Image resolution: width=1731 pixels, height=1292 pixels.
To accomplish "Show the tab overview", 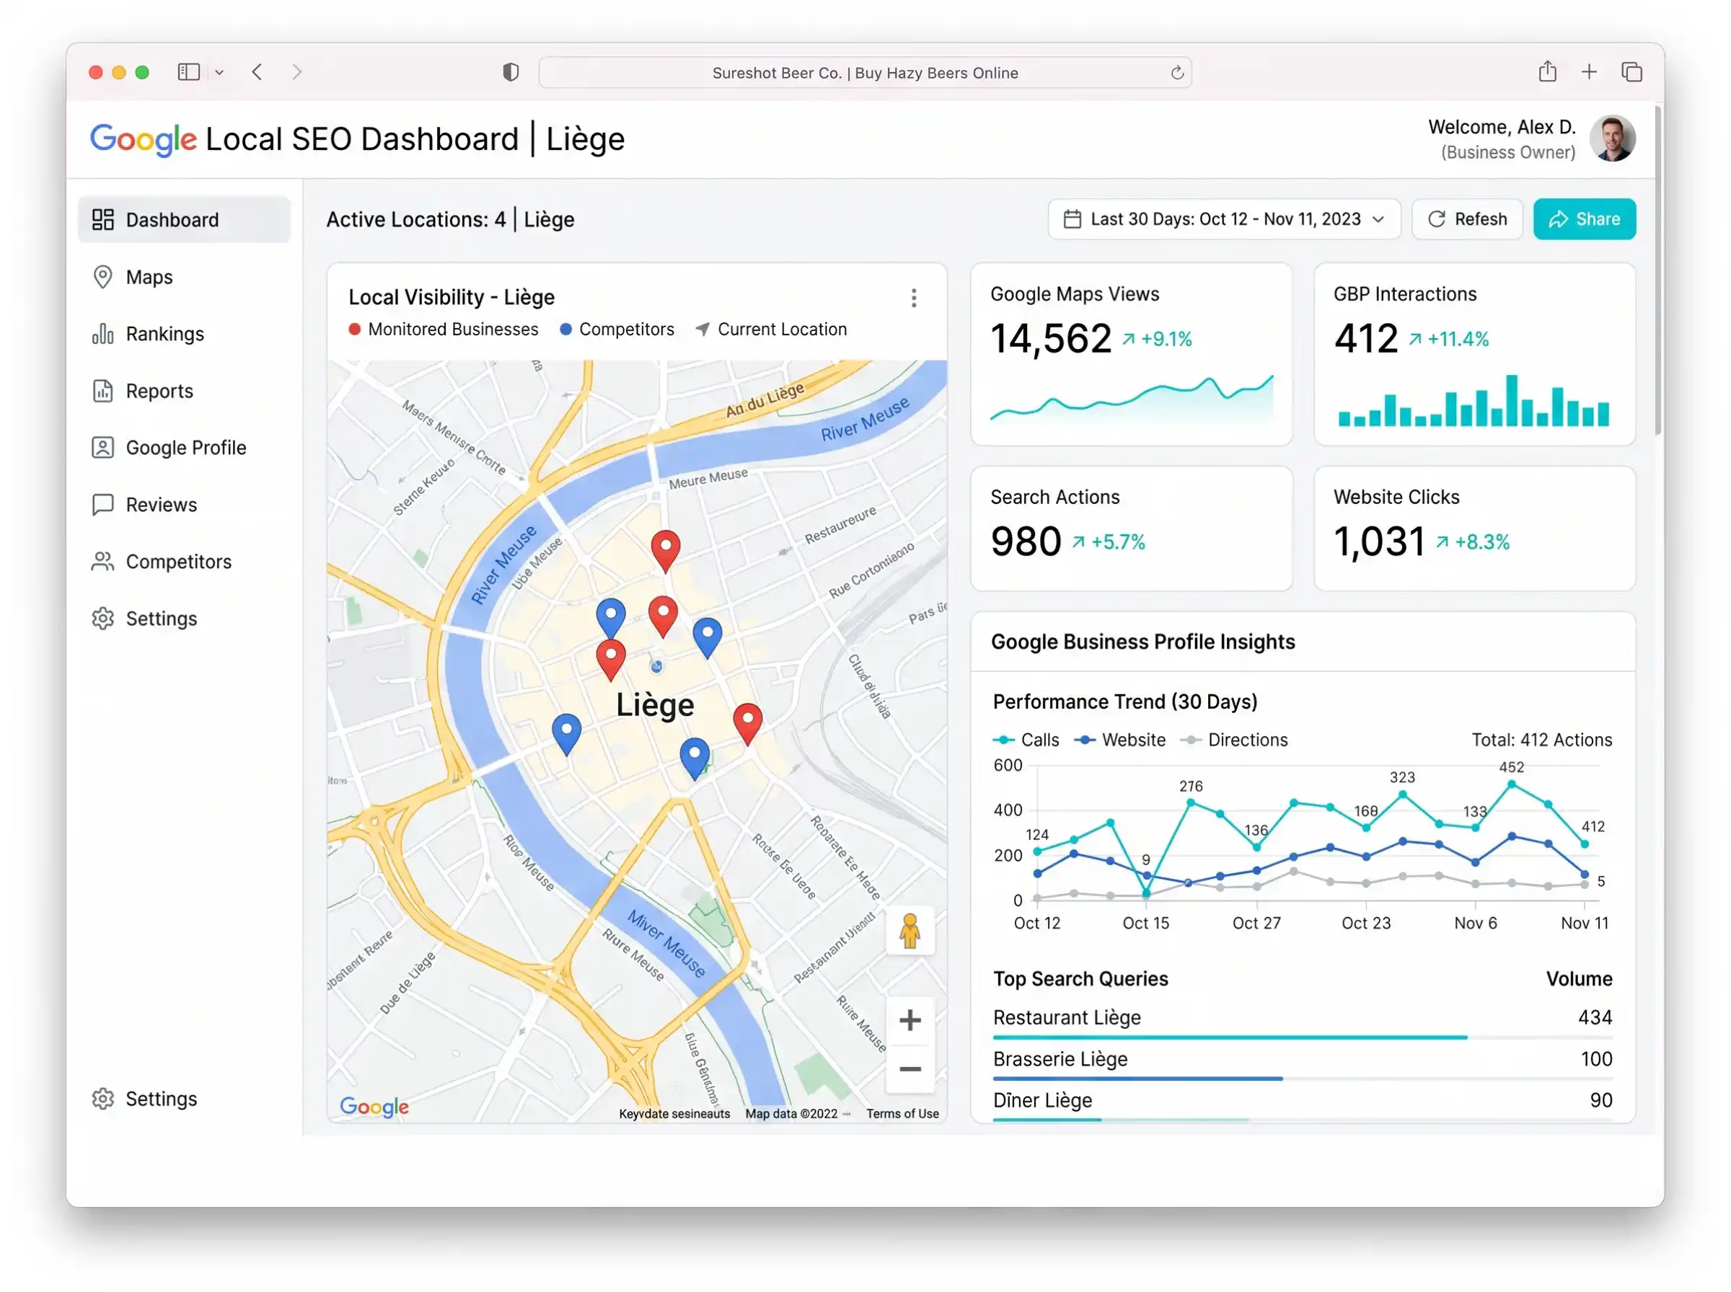I will point(1631,72).
